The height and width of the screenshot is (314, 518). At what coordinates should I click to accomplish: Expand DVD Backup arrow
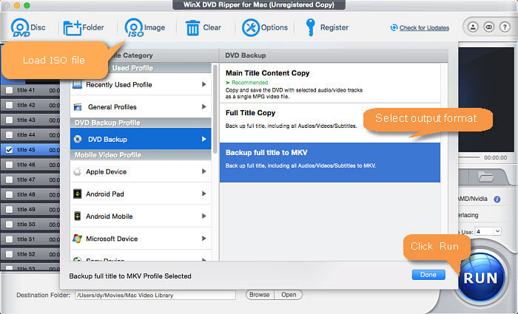tap(203, 139)
